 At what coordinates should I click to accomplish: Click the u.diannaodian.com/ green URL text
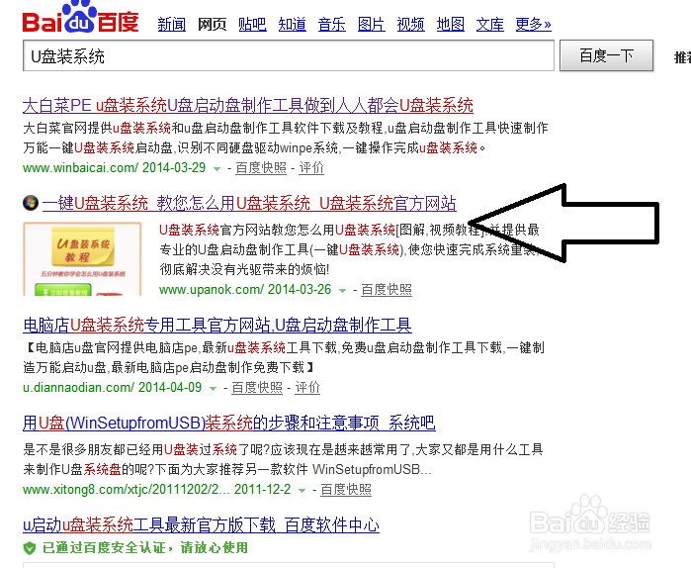[x=78, y=388]
